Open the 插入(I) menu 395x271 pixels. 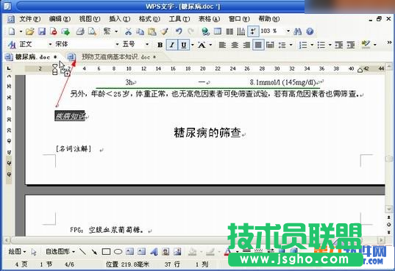click(119, 19)
